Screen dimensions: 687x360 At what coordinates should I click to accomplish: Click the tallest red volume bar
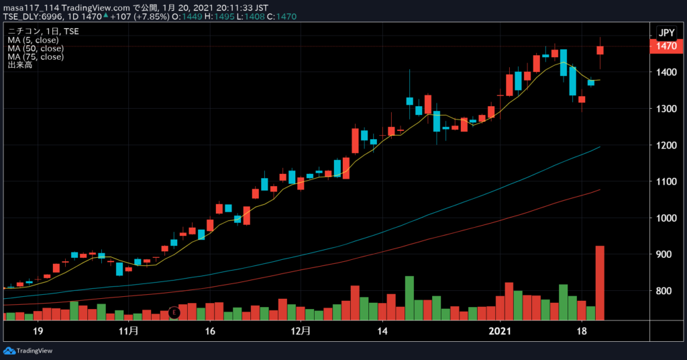[600, 283]
